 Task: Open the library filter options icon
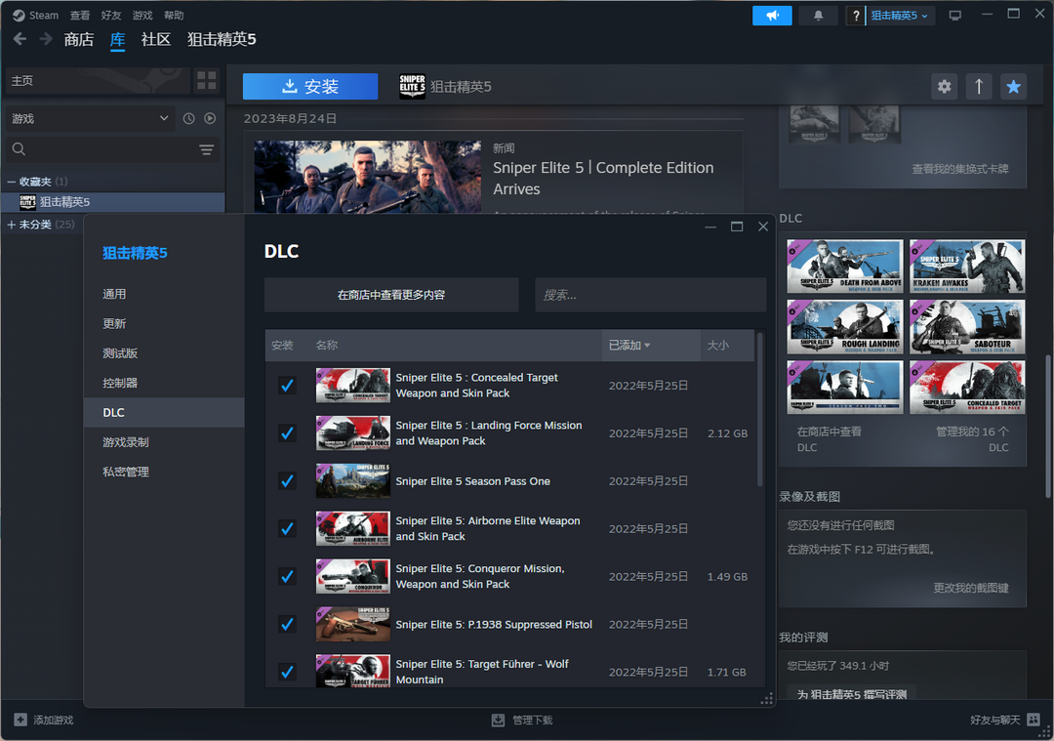[x=206, y=149]
